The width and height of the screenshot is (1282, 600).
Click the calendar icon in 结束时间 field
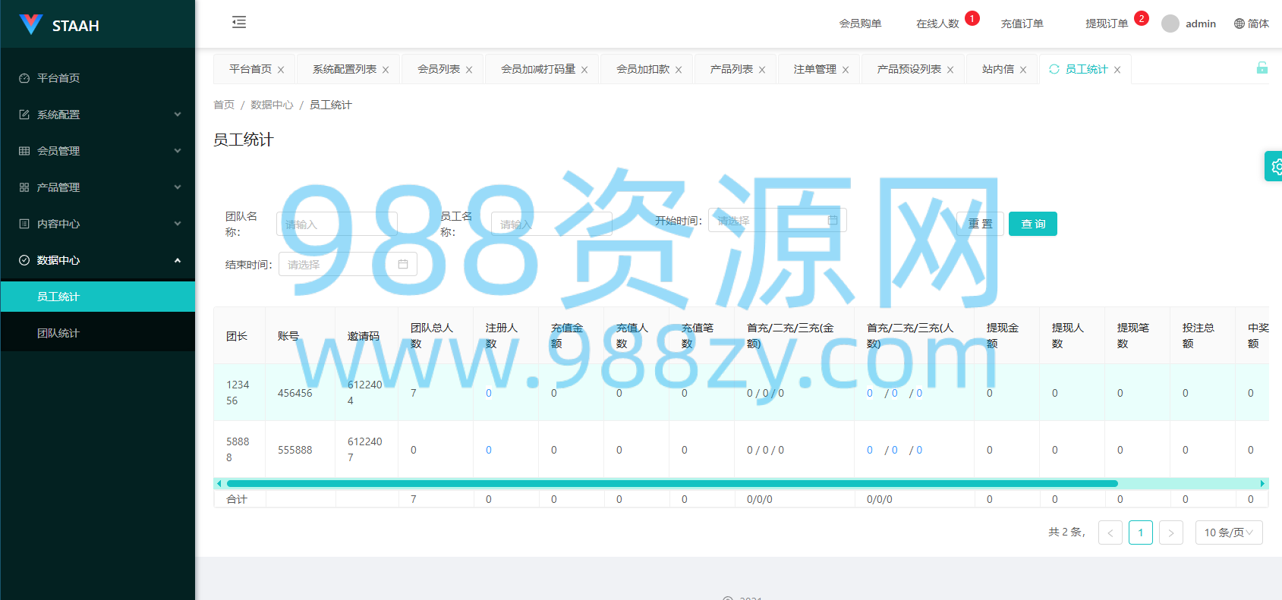[403, 264]
